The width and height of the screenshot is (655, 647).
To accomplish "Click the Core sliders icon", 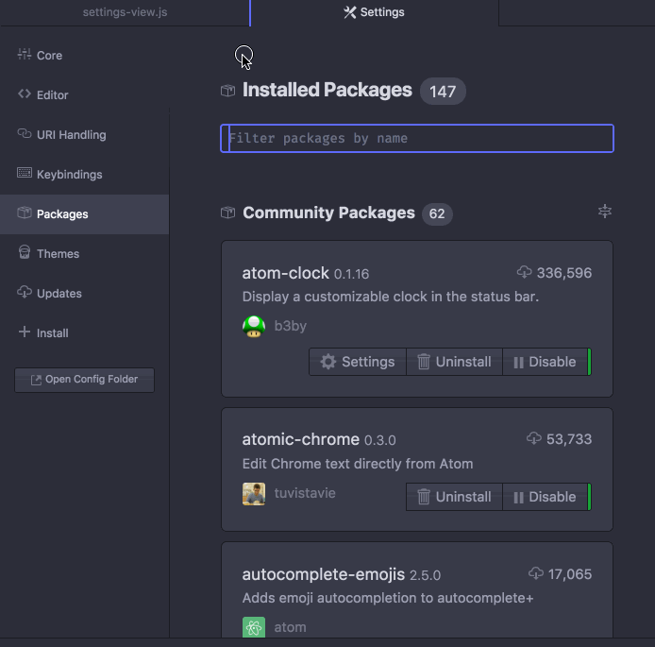I will click(x=25, y=55).
